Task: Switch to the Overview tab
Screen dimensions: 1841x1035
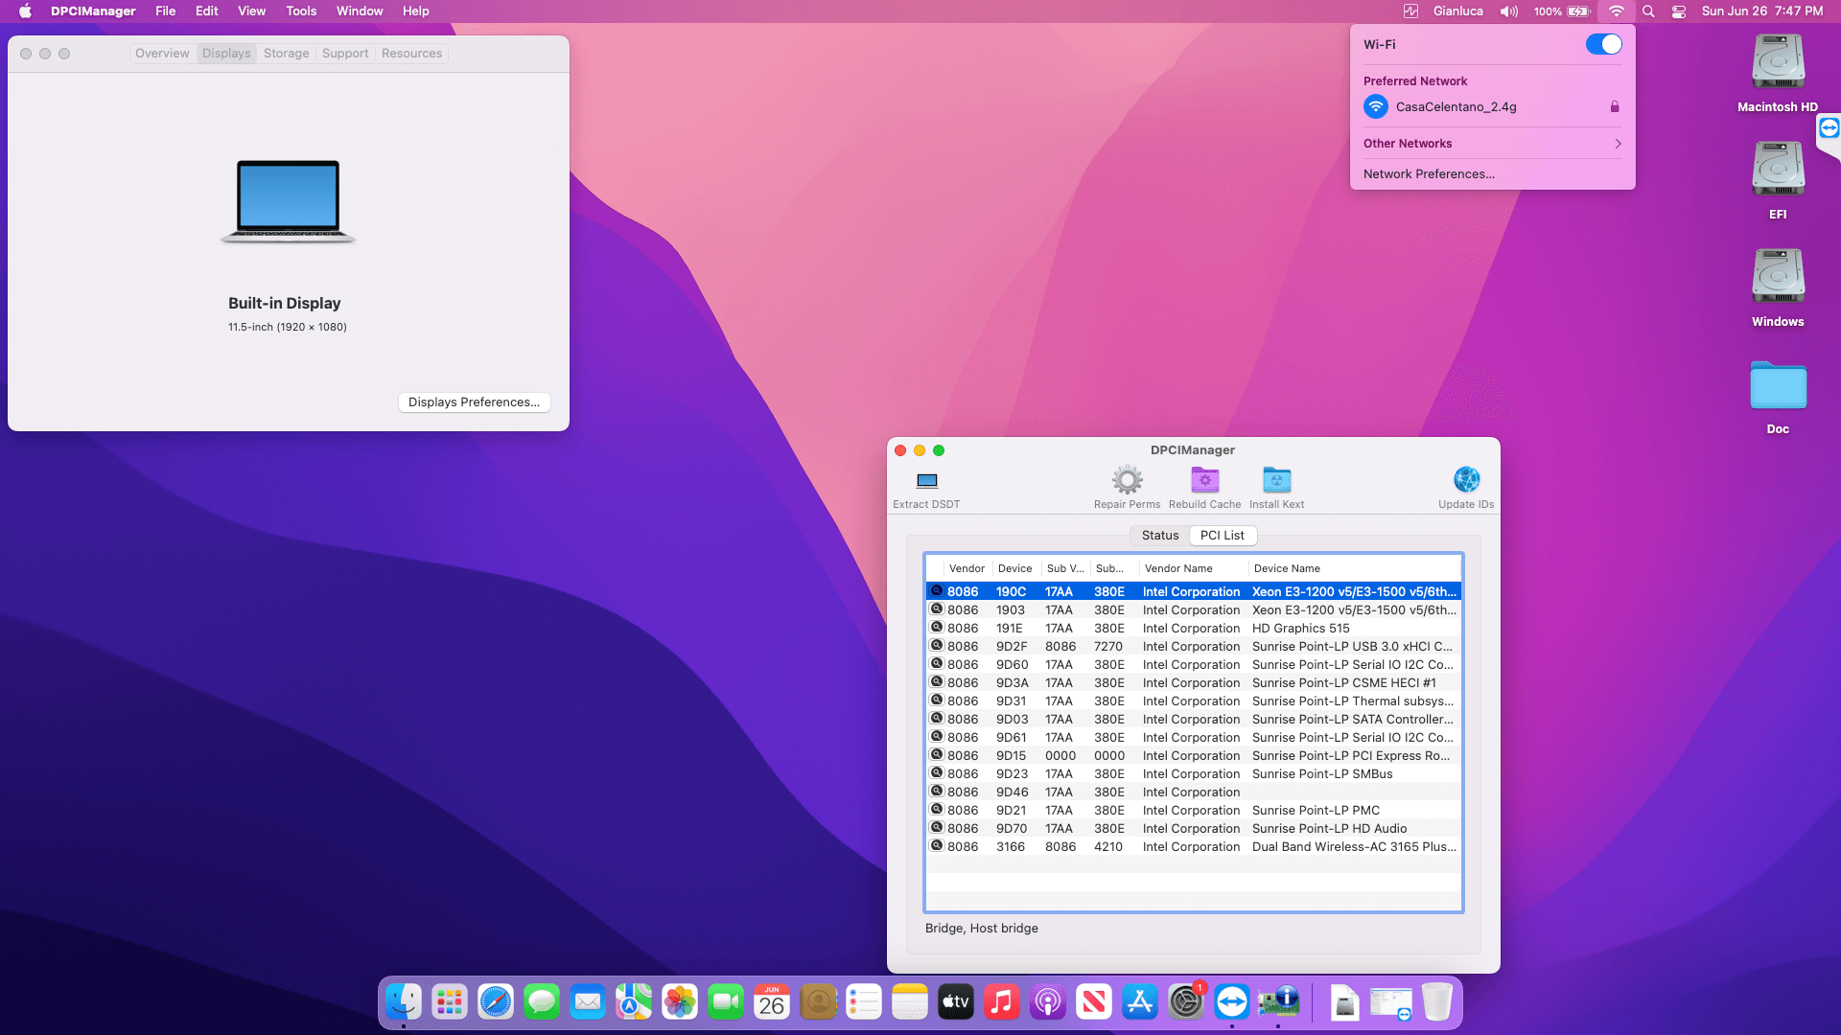Action: (x=162, y=54)
